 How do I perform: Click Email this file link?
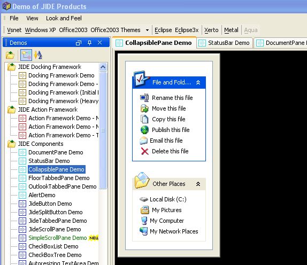click(x=166, y=141)
